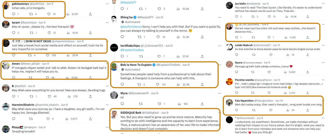
Task: Like the tweet by gabisasenyu
Action: pyautogui.click(x=48, y=14)
